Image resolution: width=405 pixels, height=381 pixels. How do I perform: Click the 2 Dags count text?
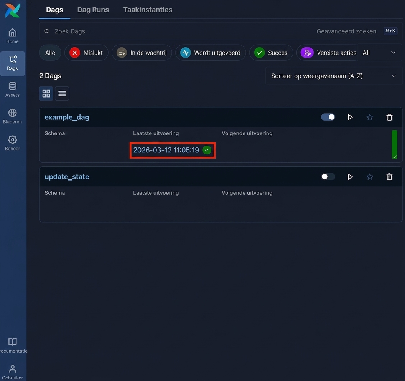tap(50, 76)
